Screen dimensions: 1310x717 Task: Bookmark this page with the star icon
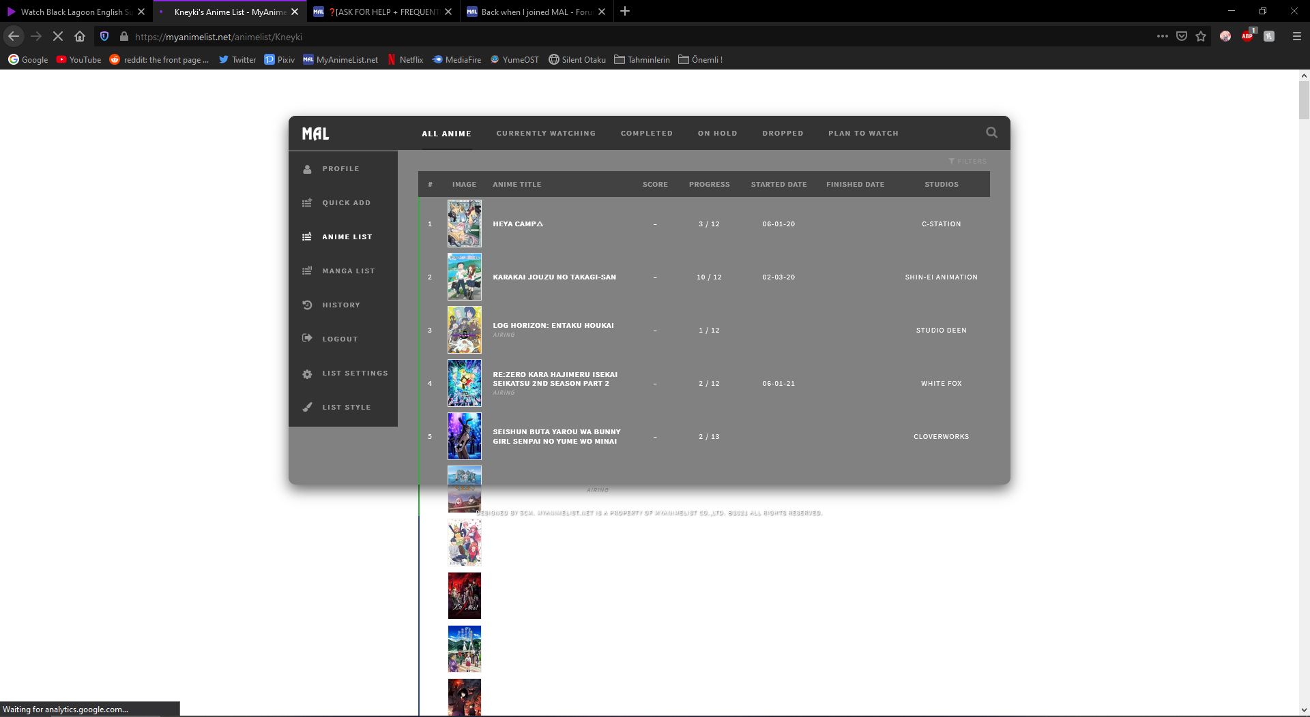click(x=1201, y=37)
